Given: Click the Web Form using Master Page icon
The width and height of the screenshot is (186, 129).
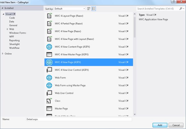Looking at the screenshot, I should click(x=49, y=85).
